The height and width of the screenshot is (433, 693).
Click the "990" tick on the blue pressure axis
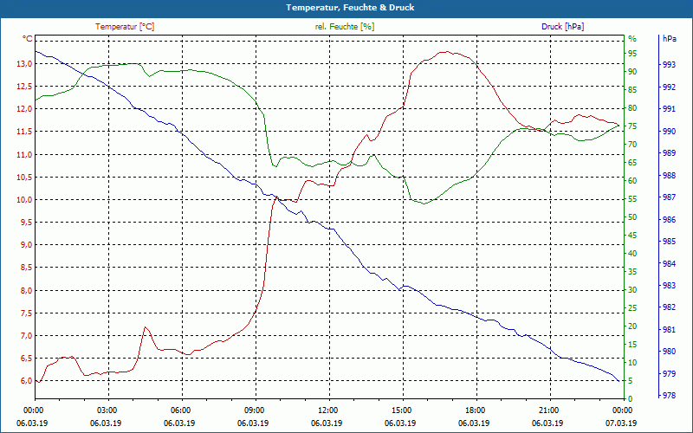coord(669,132)
